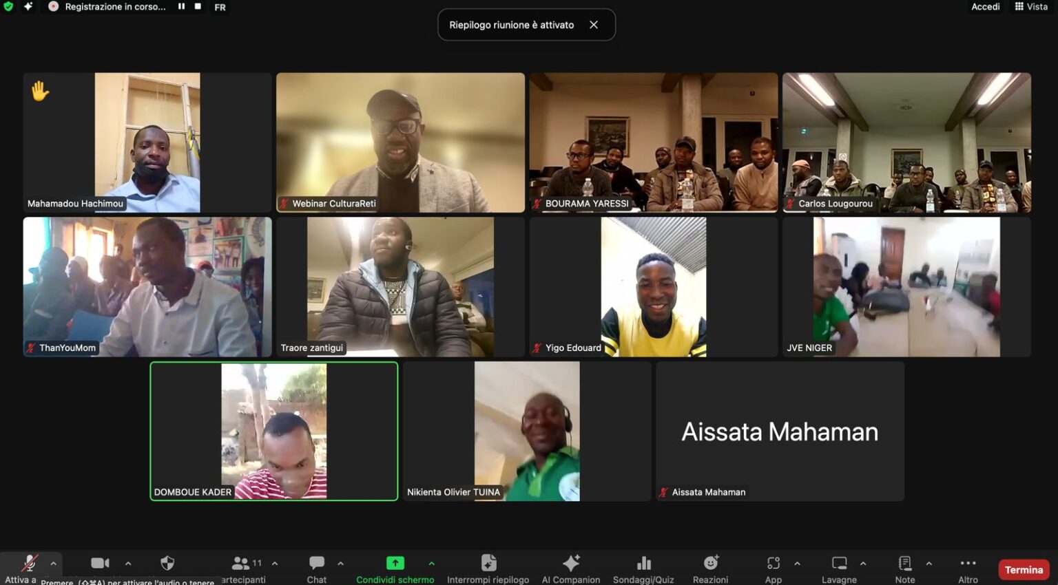This screenshot has width=1058, height=585.
Task: Unmute the microphone
Action: 28,564
